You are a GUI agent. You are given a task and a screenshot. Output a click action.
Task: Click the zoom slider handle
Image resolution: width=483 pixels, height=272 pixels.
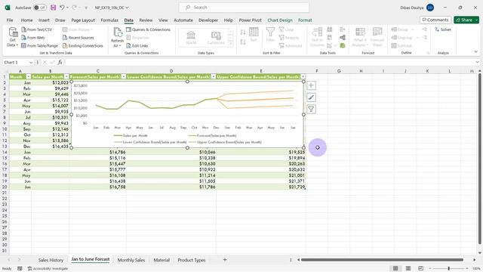[449, 269]
